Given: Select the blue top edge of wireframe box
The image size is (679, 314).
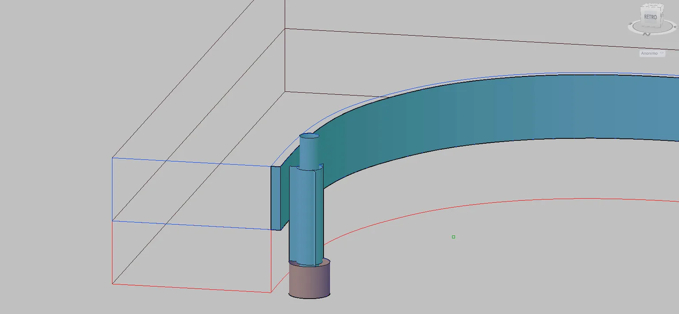Looking at the screenshot, I should tap(191, 162).
